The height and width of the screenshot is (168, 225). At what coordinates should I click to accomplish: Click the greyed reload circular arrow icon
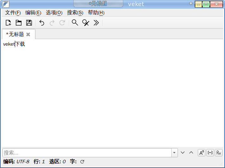pos(62,23)
